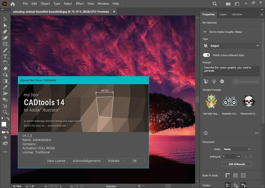Click the lightbulb prompt suggestions icon
Viewport: 265px width, 188px height.
pos(214,81)
